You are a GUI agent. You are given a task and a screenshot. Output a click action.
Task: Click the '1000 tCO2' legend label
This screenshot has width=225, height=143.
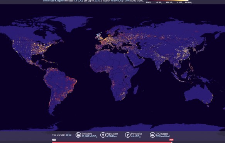(x=169, y=2)
